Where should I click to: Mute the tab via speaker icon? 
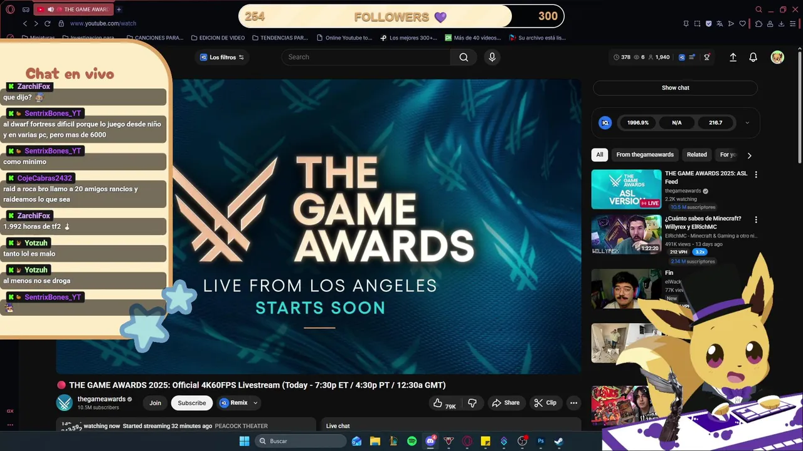(x=51, y=9)
